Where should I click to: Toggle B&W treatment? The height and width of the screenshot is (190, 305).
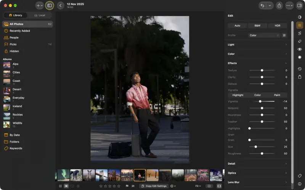tap(257, 25)
